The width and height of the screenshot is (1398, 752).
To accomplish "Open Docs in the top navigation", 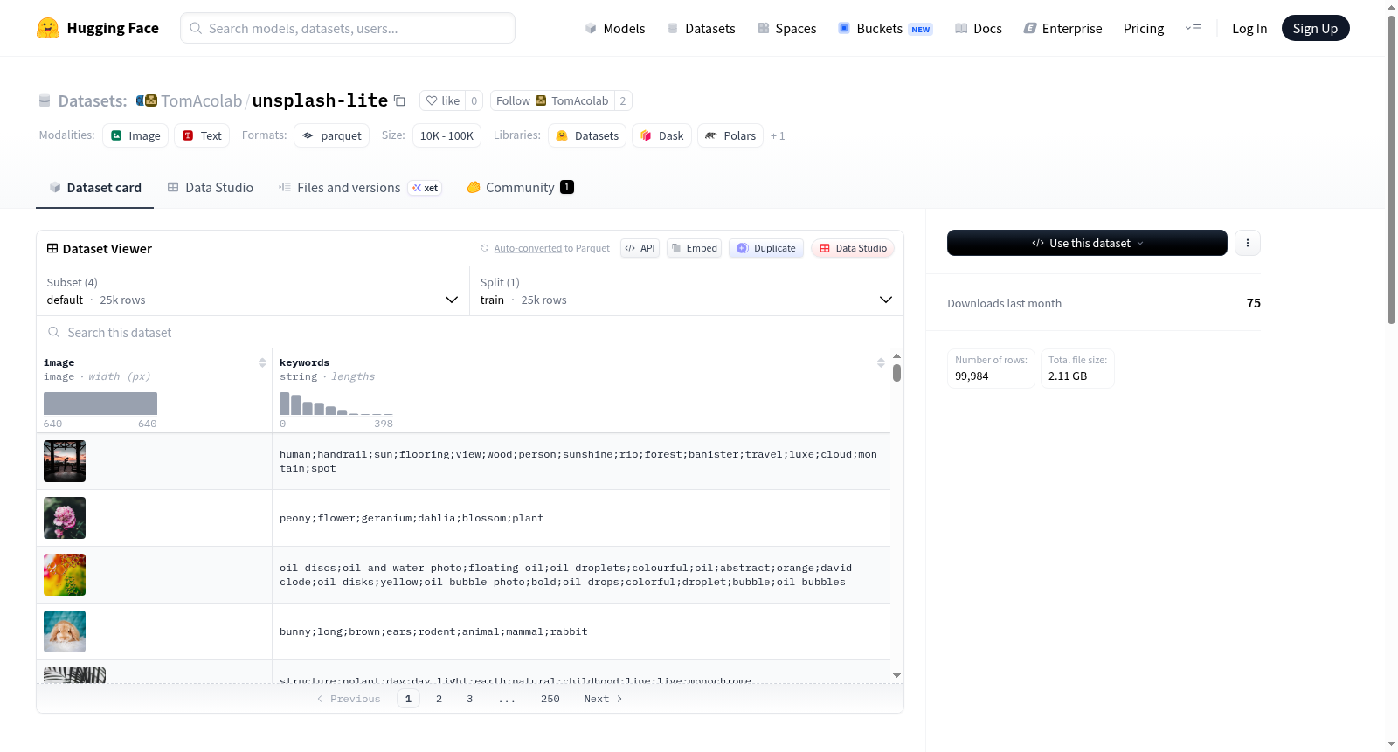I will (979, 28).
